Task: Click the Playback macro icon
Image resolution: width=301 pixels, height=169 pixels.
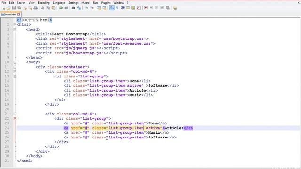Action: tap(157, 8)
